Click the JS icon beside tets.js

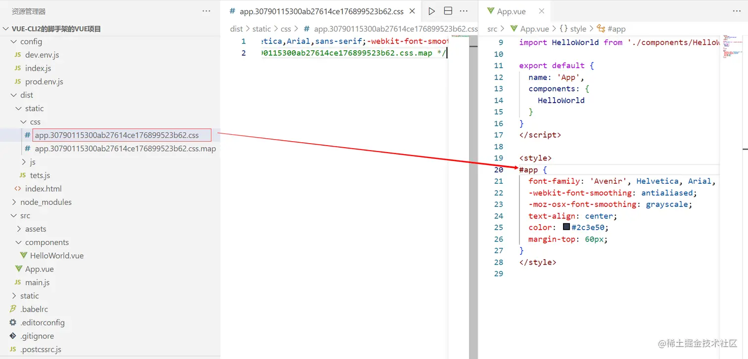click(x=23, y=175)
